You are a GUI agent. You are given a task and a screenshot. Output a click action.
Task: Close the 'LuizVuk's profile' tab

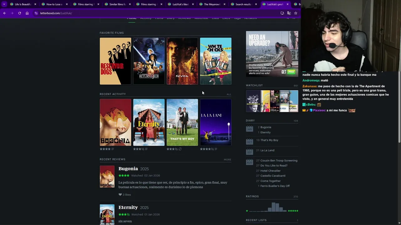[x=287, y=4]
